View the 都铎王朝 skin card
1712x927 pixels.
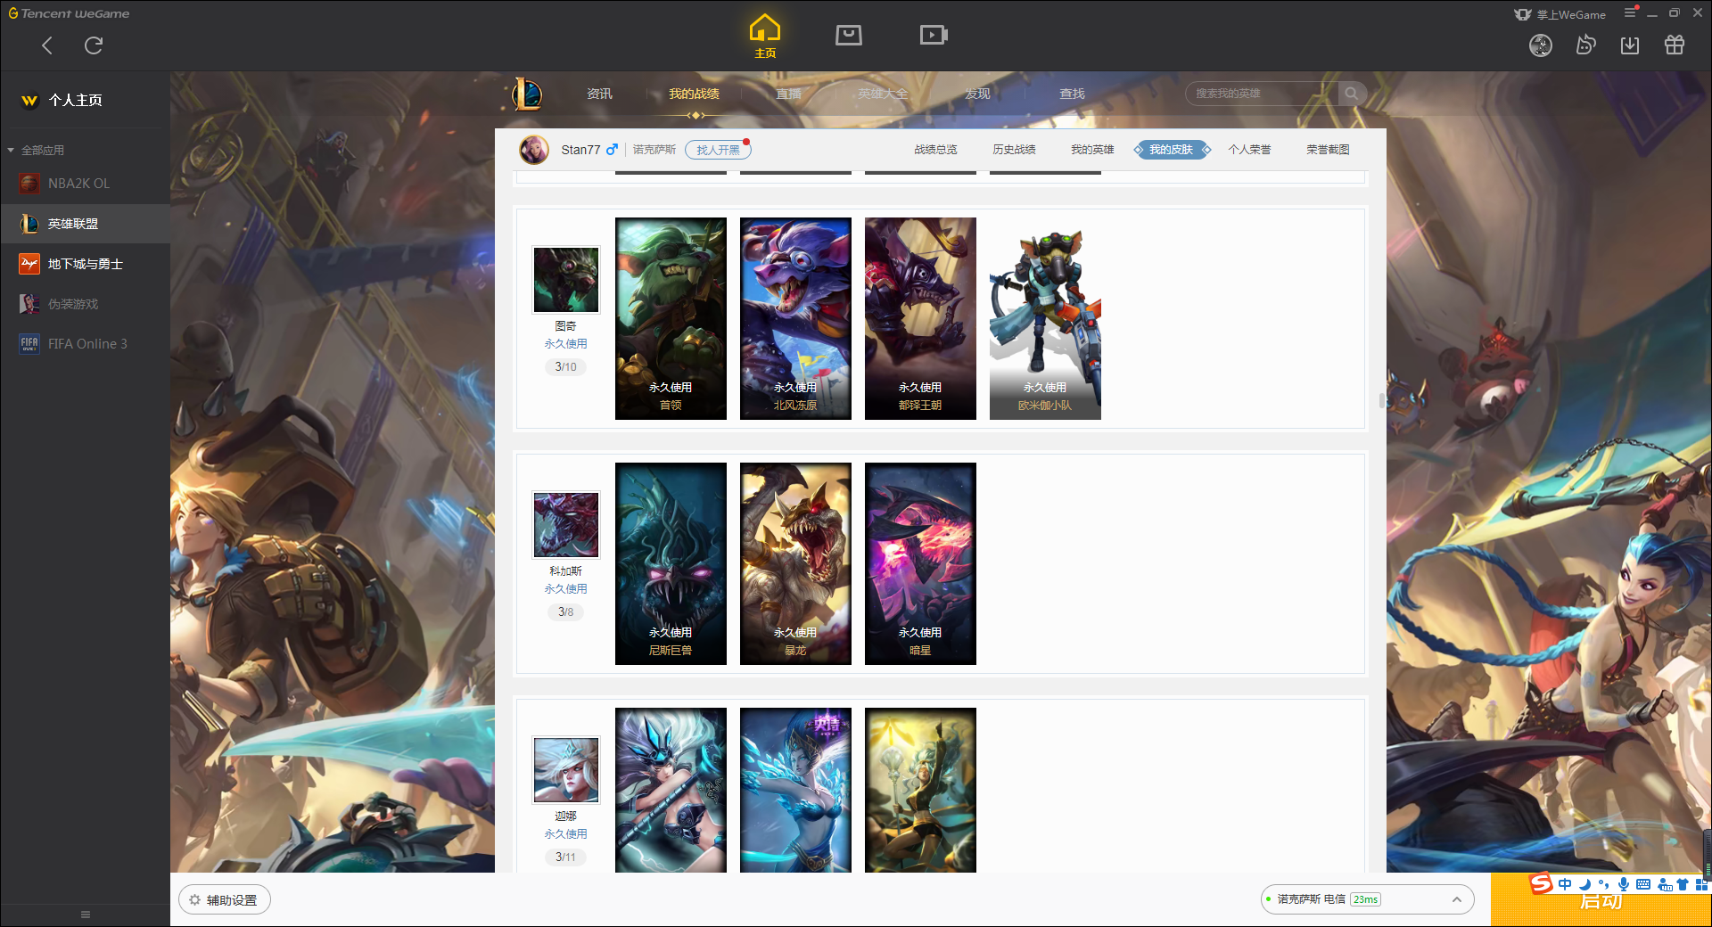point(920,318)
